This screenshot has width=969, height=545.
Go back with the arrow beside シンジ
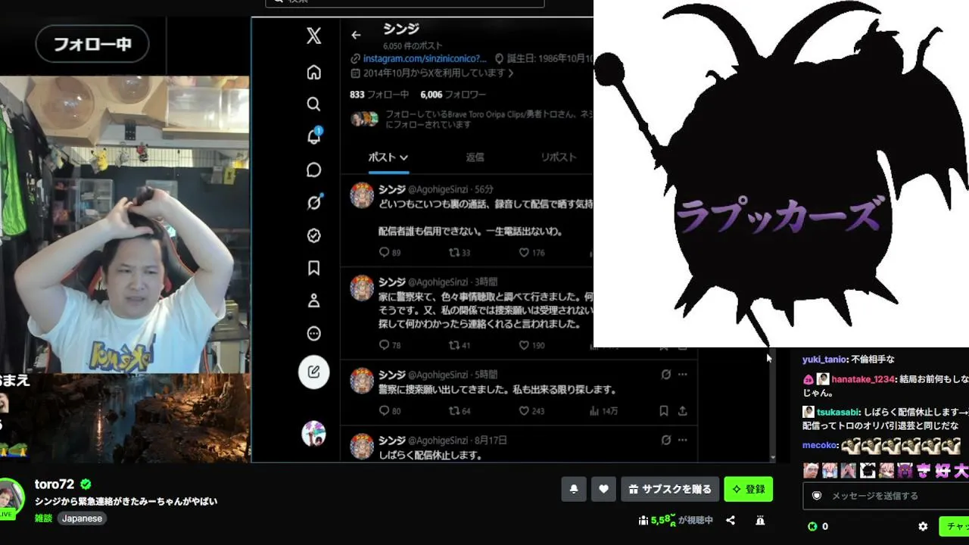(356, 35)
